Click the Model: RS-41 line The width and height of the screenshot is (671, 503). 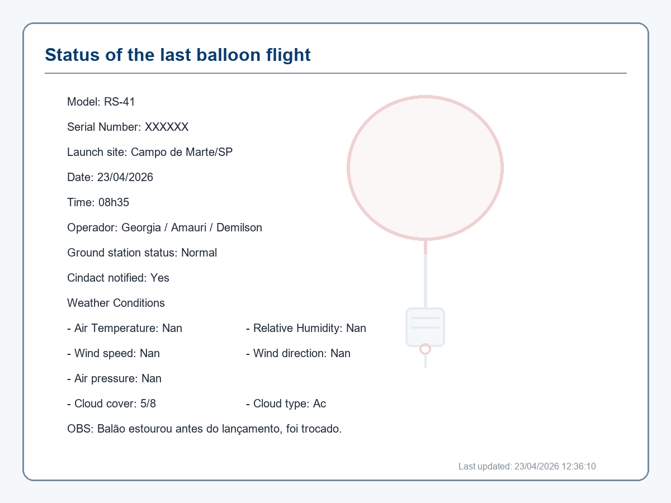tap(101, 102)
